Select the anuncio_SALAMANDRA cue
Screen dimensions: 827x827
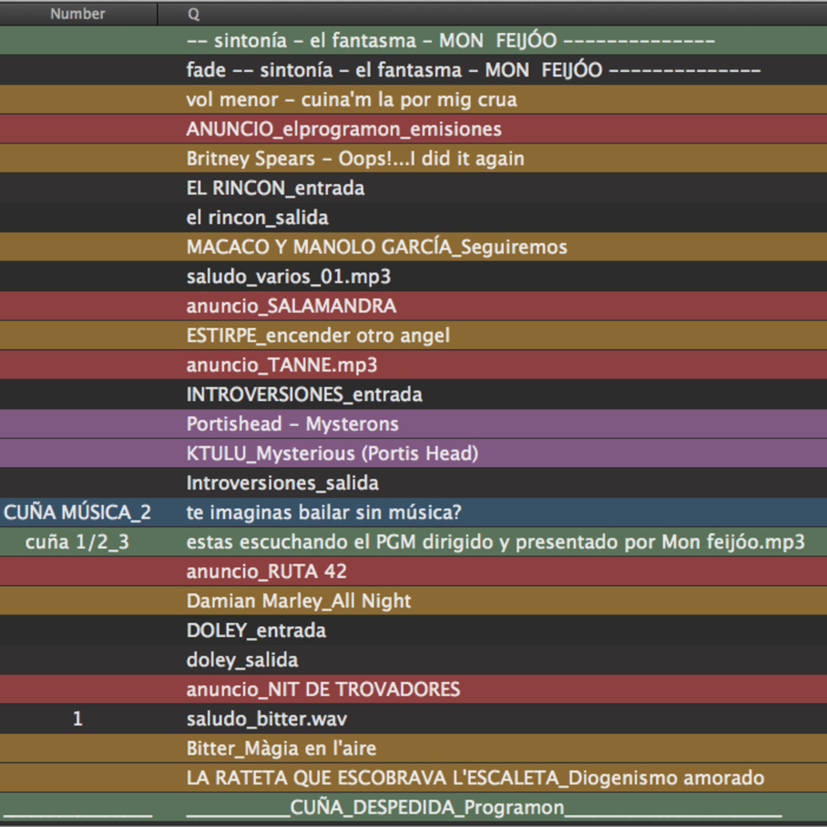click(291, 306)
